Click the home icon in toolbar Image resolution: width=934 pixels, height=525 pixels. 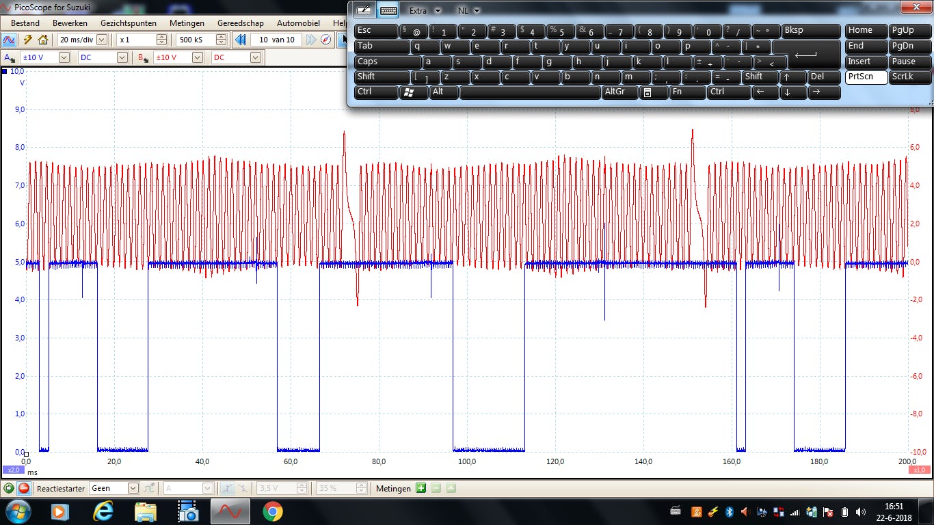pyautogui.click(x=43, y=40)
